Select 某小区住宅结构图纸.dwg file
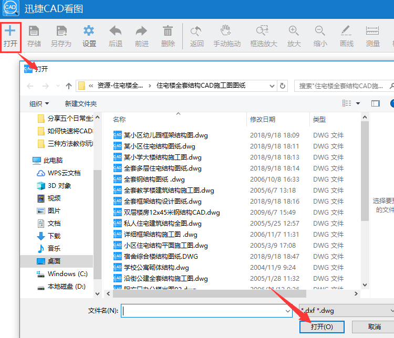 (154, 146)
